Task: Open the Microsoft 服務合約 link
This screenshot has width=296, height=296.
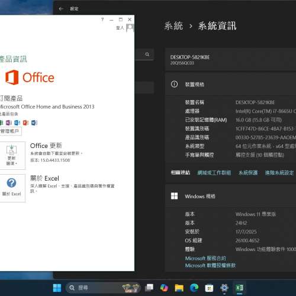Action: point(205,258)
